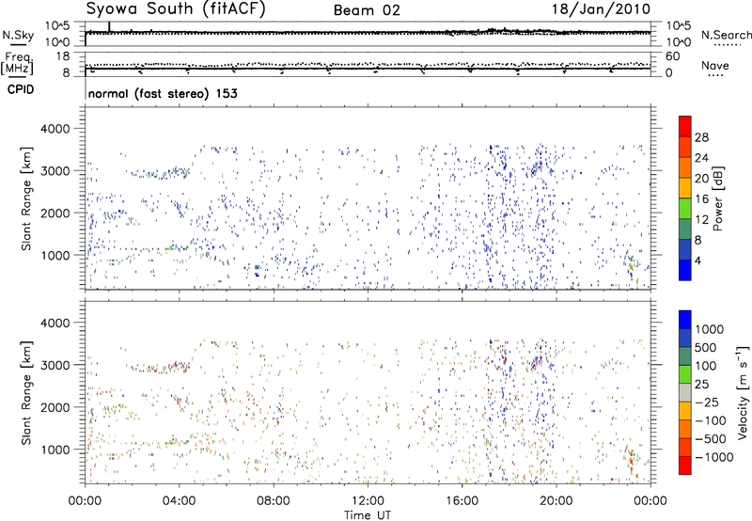Click 'Slant Range [km]' label of velocity panel
The image size is (752, 521).
pyautogui.click(x=26, y=393)
